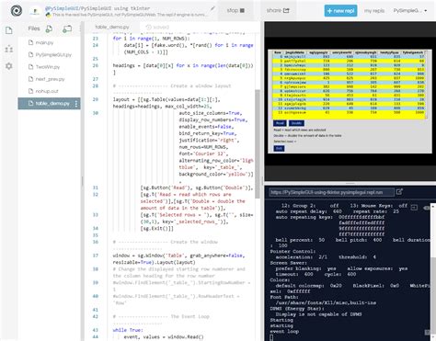Select row 0 in the output table
Viewport: 436px width, 341px height.
pyautogui.click(x=349, y=57)
